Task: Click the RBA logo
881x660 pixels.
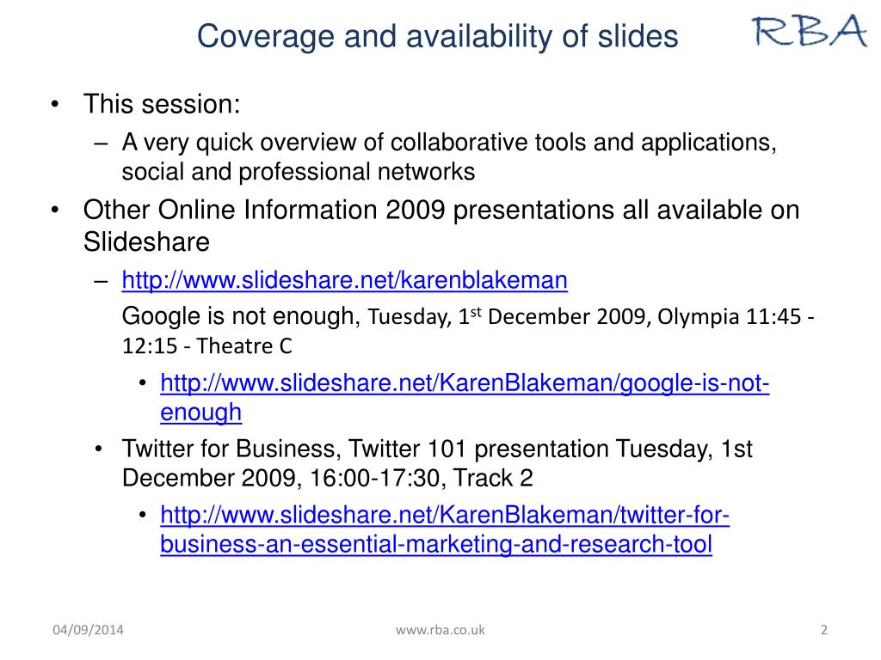Action: 810,30
